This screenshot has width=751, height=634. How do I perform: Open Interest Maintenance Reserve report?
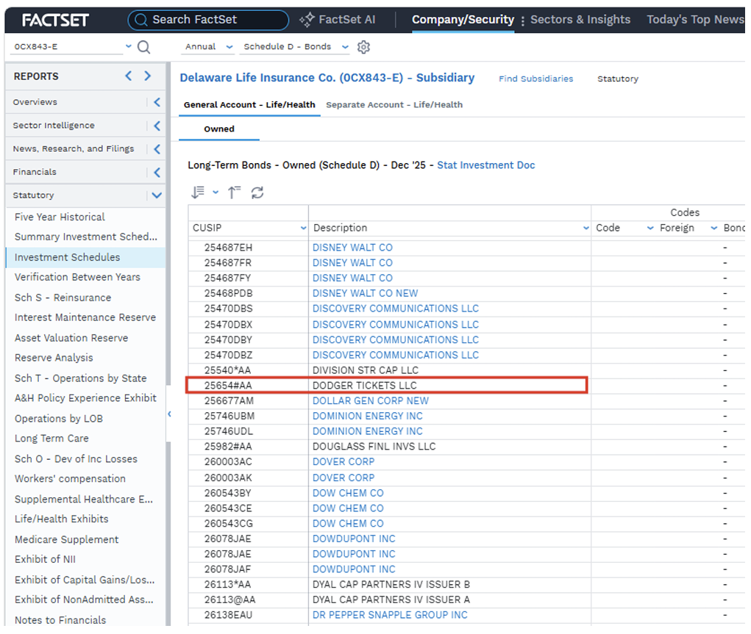[x=85, y=317]
